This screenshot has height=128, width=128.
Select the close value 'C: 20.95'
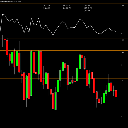(x=46, y=8)
